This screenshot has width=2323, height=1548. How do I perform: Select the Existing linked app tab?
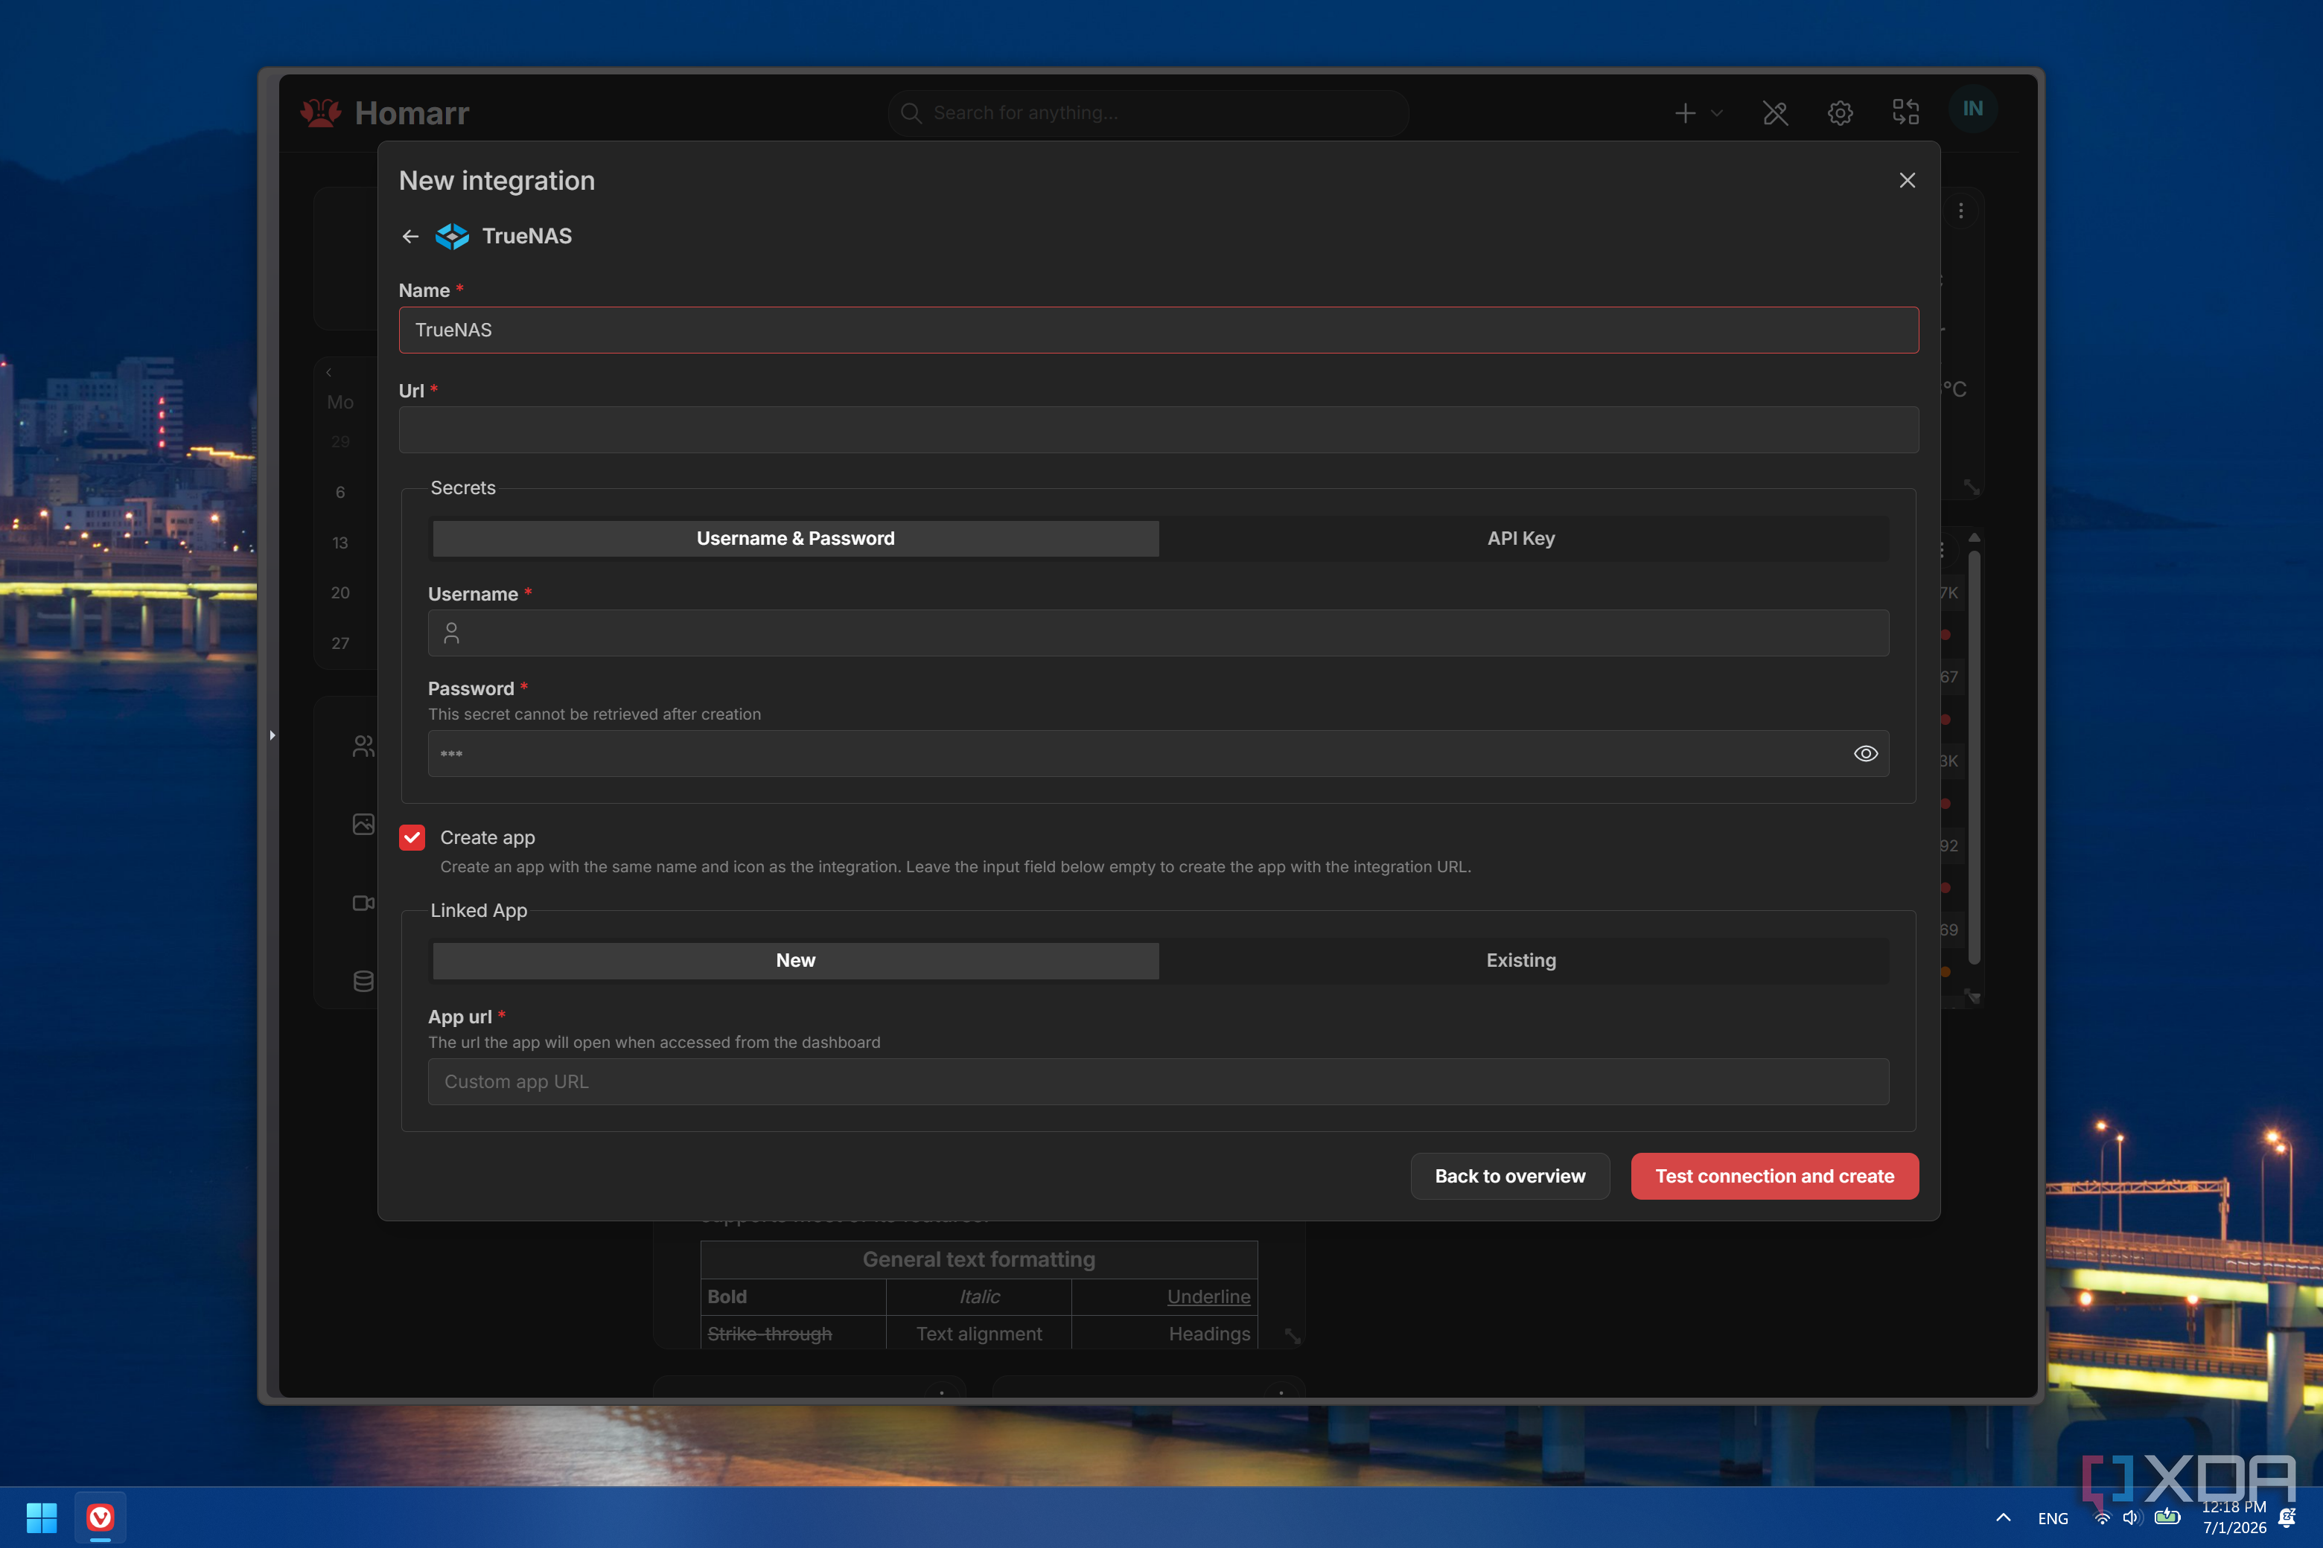click(x=1521, y=961)
